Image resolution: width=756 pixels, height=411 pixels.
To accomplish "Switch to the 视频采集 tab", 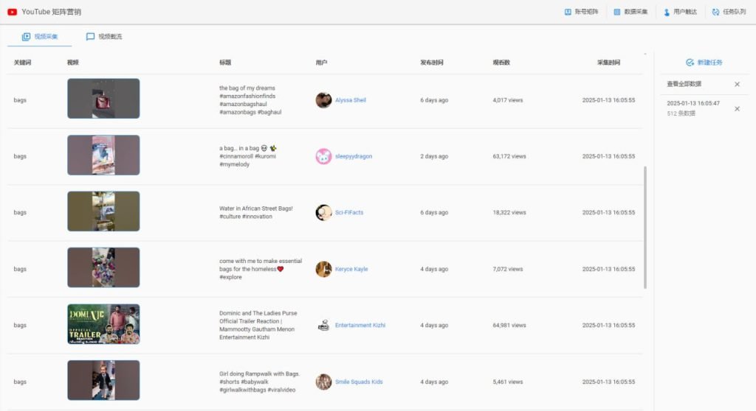I will coord(40,37).
